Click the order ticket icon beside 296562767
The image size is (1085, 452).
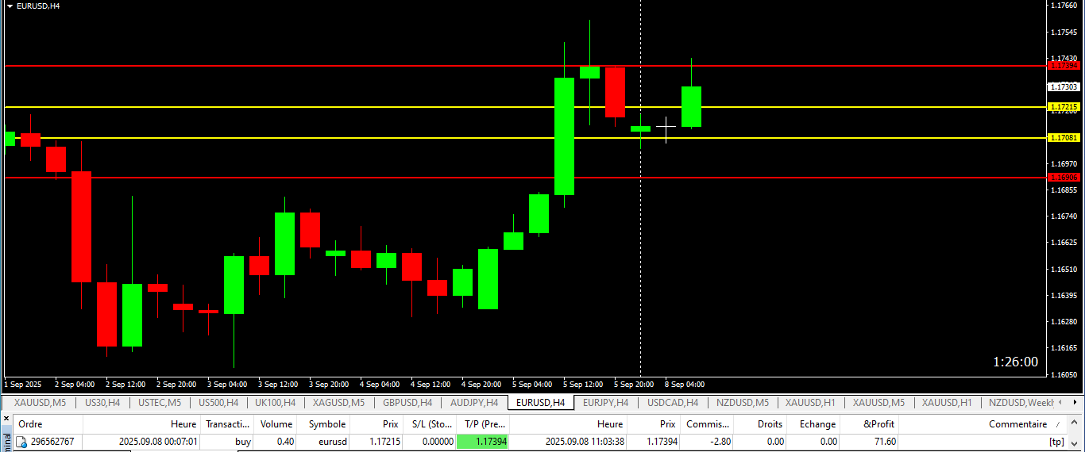click(x=22, y=442)
